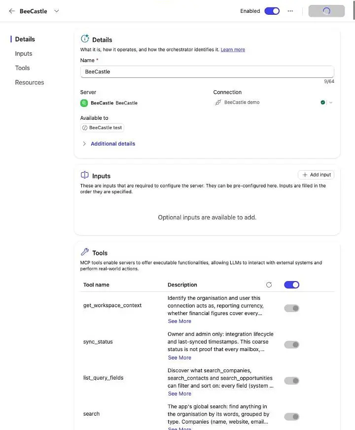Click the BeeCastle demo connection text
The height and width of the screenshot is (430, 355).
tap(242, 102)
